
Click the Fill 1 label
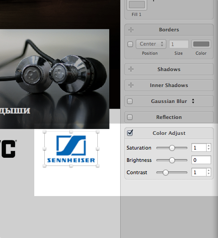(x=137, y=15)
